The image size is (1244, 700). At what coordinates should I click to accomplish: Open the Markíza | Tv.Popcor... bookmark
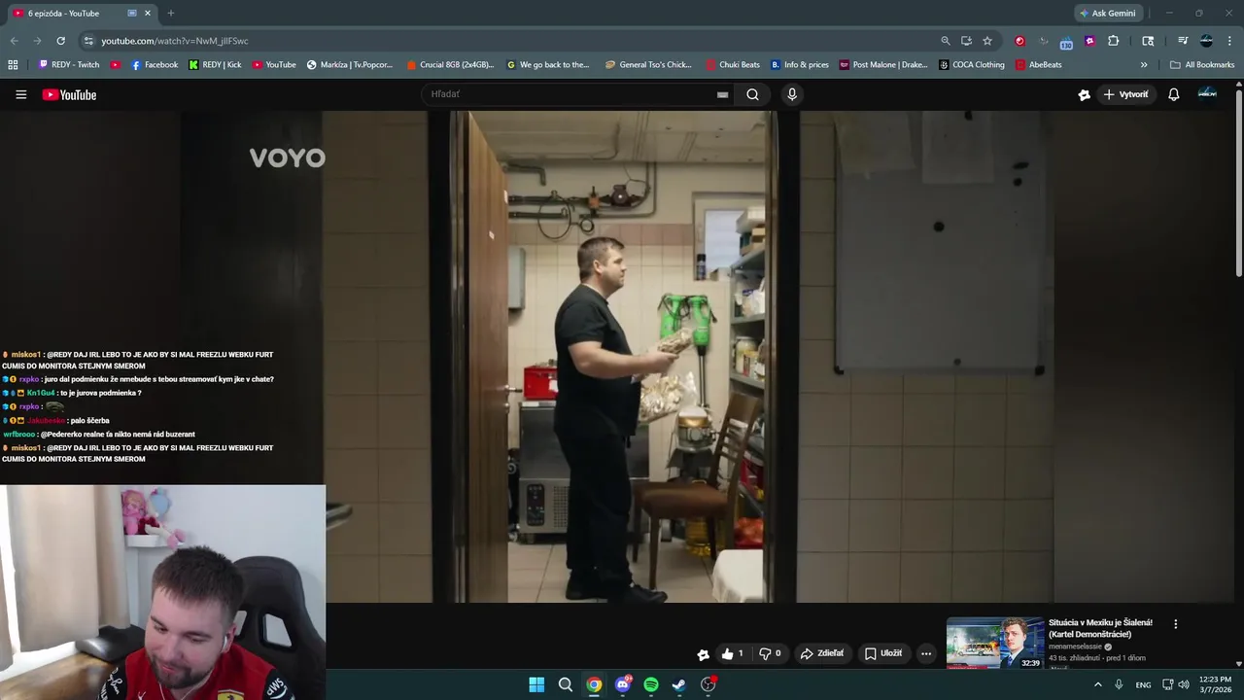coord(350,65)
